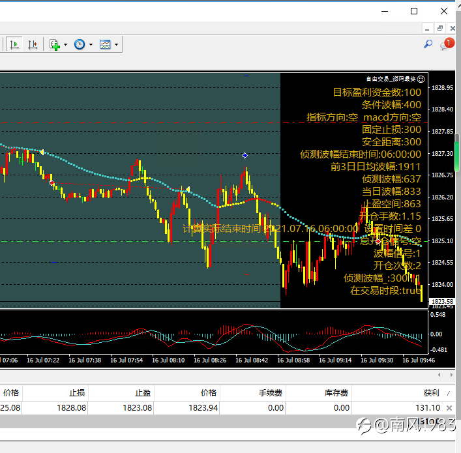Minimize the inner chart window
The height and width of the screenshot is (453, 461).
coord(427,29)
